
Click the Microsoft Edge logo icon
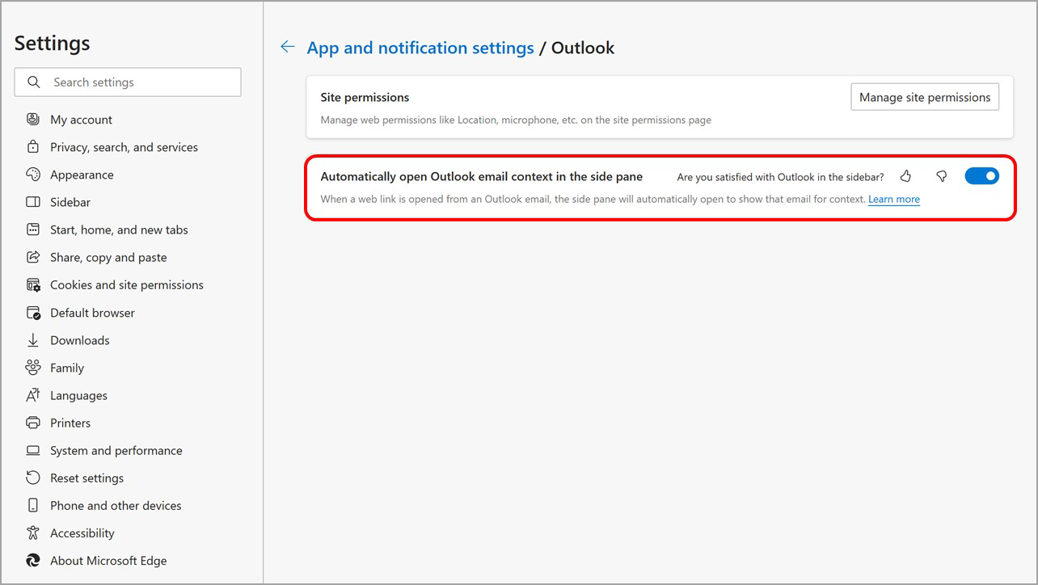coord(33,560)
